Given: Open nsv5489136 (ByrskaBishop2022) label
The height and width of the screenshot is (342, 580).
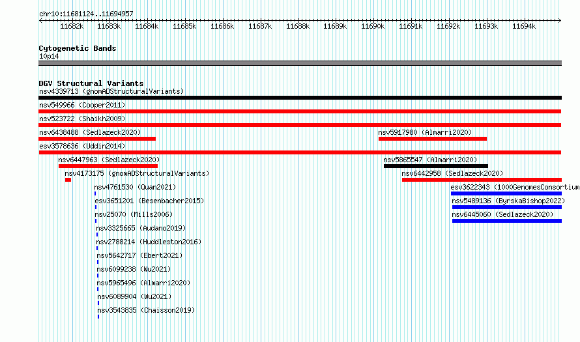Looking at the screenshot, I should click(x=508, y=201).
